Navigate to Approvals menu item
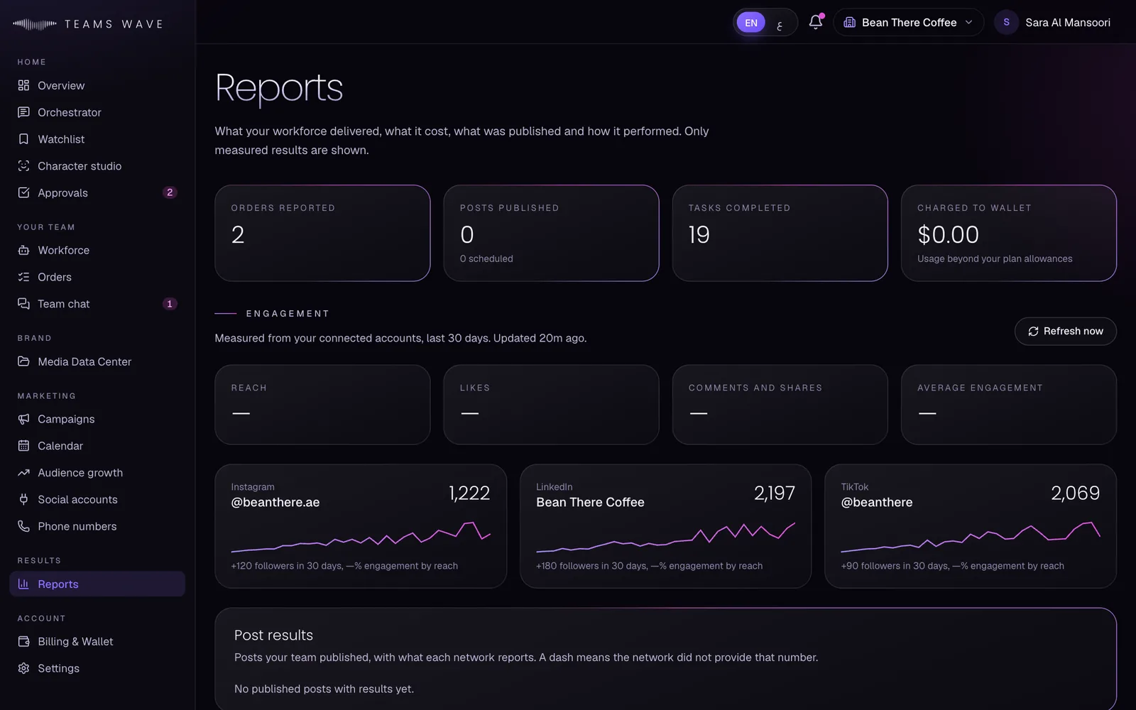 (97, 192)
